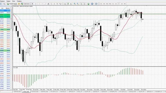166x93 pixels.
Task: Switch to the USDRUB,H4 chart tab
Action: (x=96, y=92)
